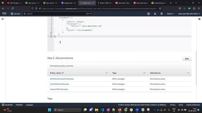The height and width of the screenshot is (113, 202).
Task: Open the CloudWatchFullAccess policy link
Action: pos(59,84)
